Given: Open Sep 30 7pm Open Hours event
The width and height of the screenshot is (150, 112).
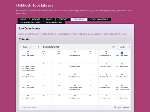Looking at the screenshot, I should pyautogui.click(x=74, y=98).
